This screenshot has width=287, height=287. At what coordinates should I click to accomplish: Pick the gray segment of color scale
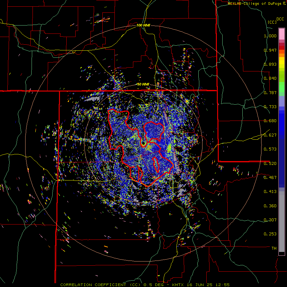pos(282,222)
